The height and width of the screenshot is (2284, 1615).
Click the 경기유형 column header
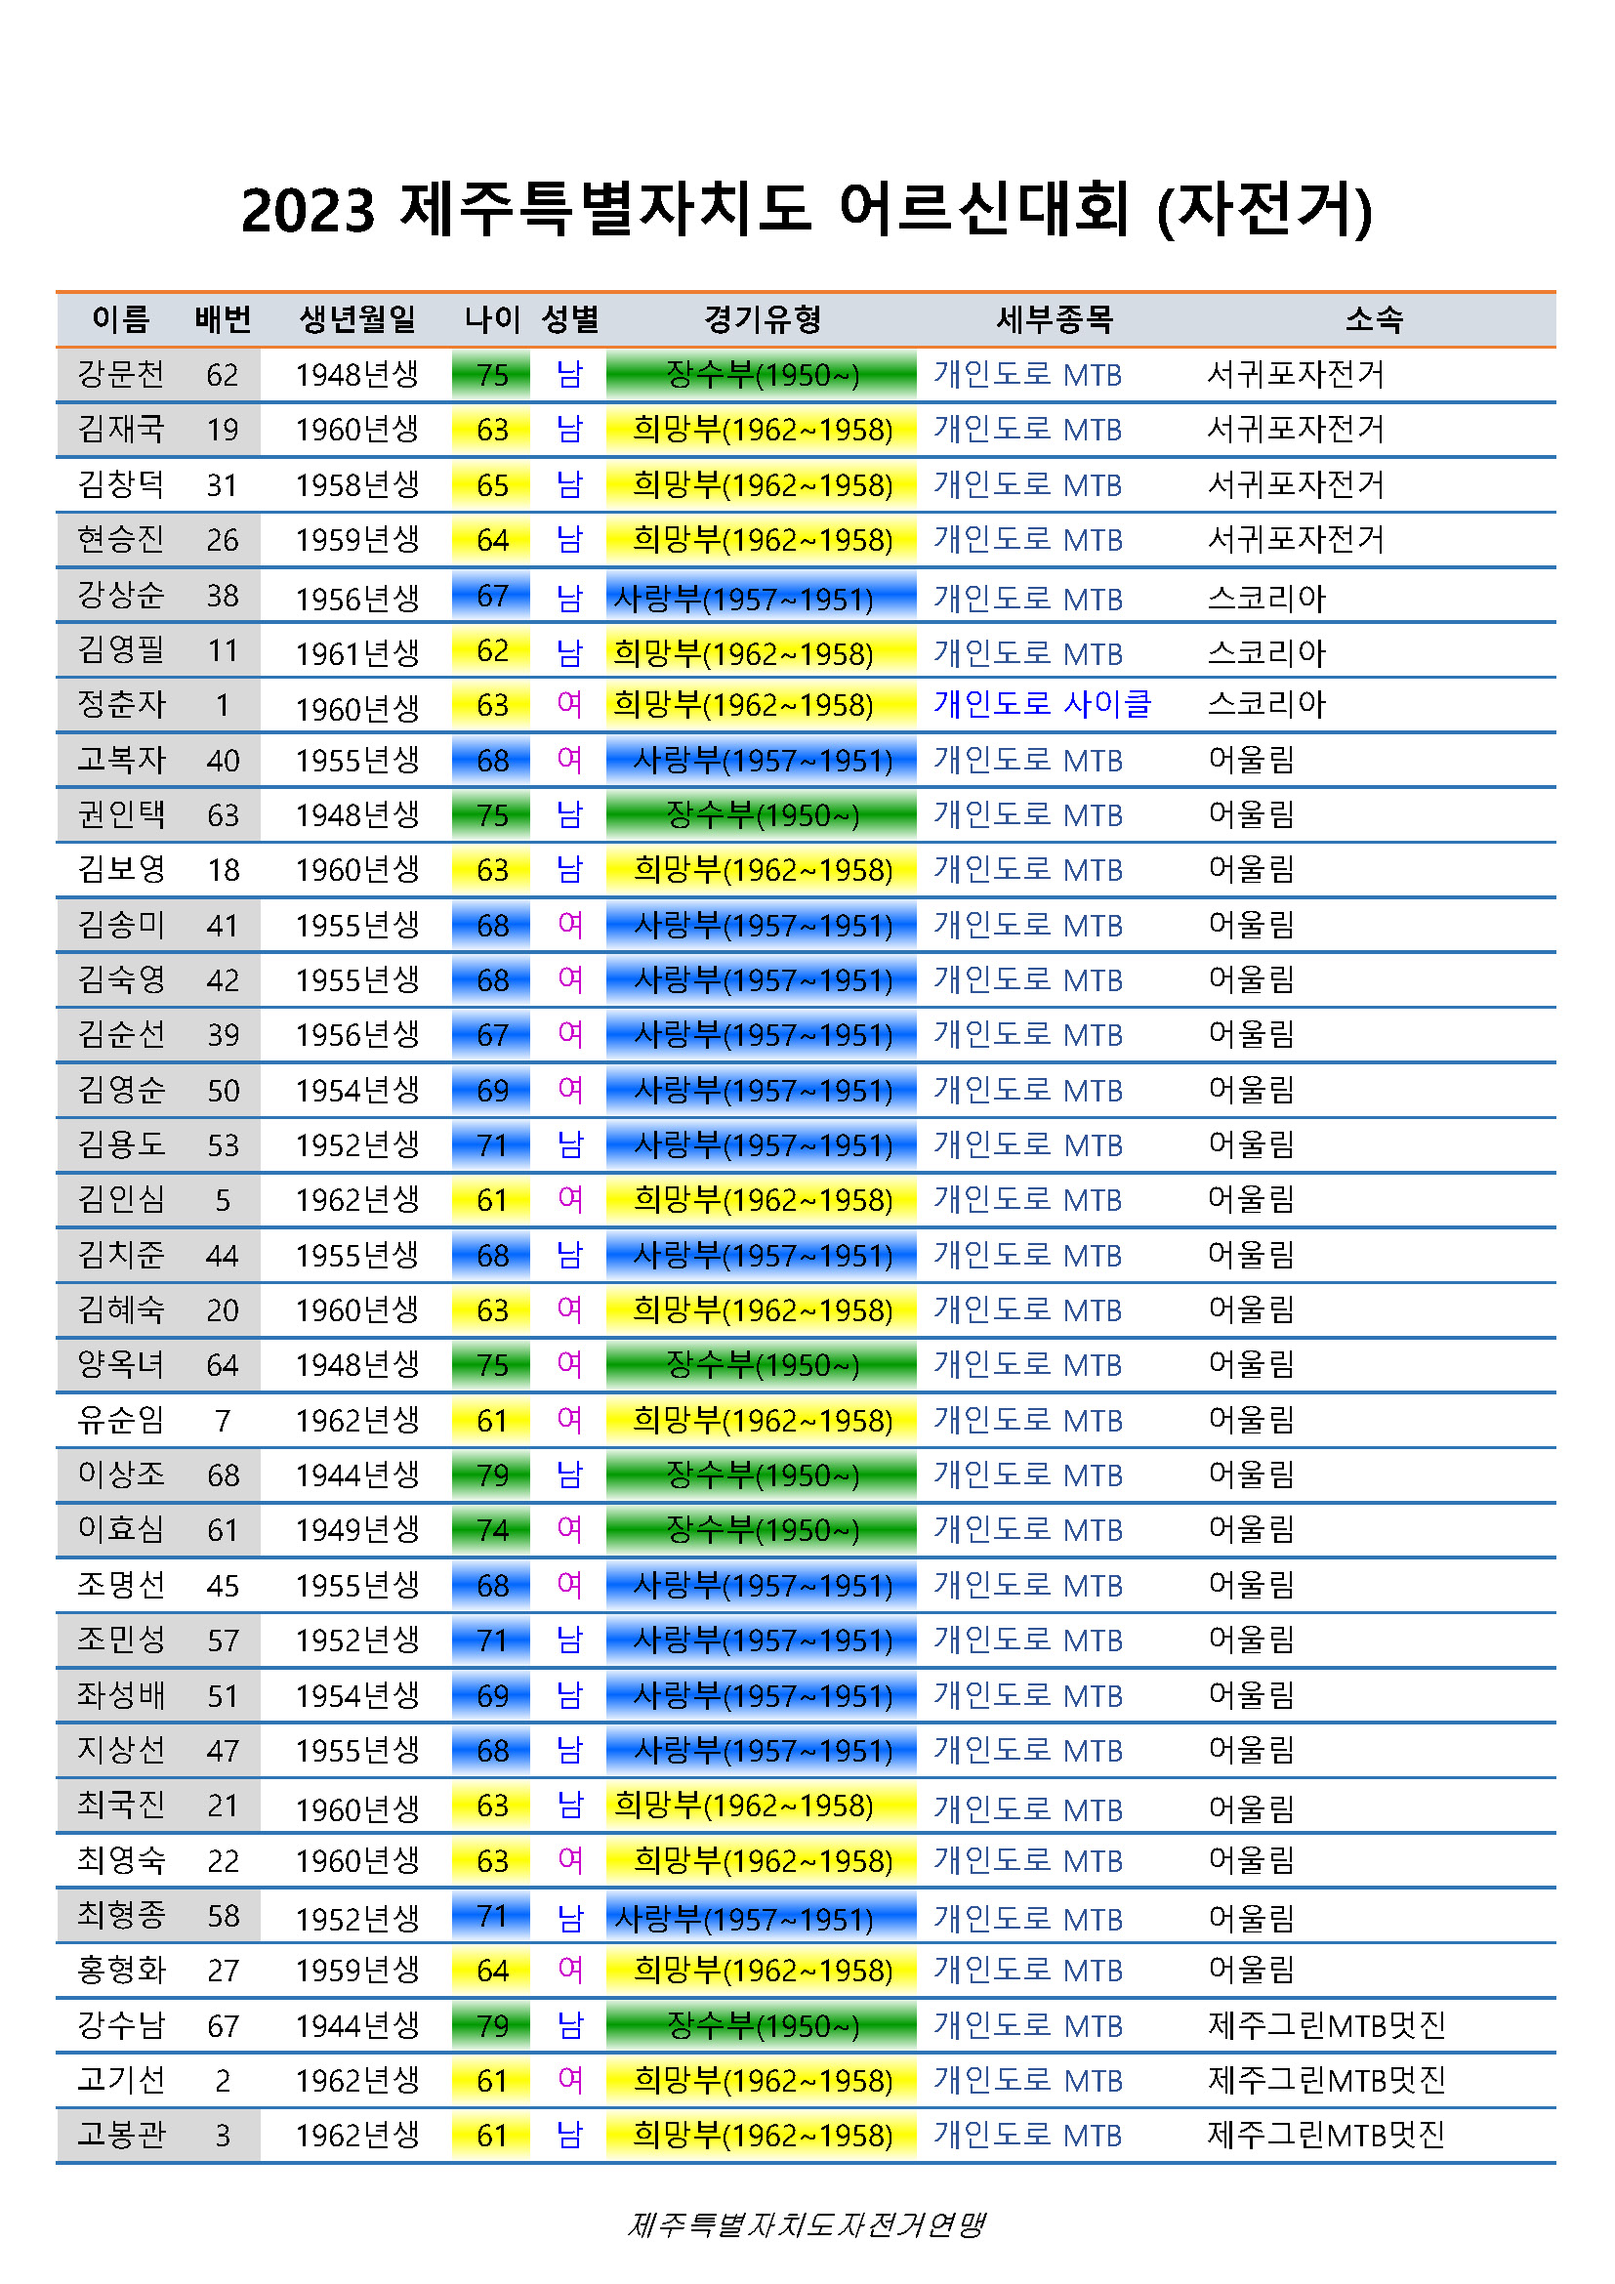763,319
